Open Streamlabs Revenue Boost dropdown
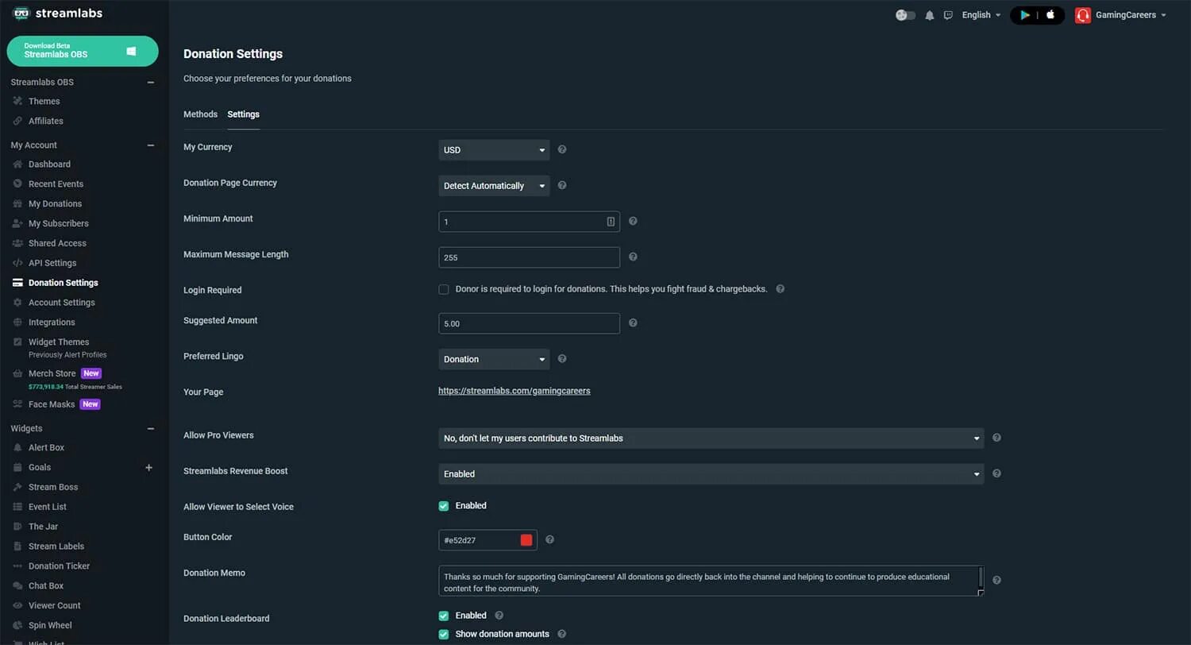Screen dimensions: 1191x645 click(x=711, y=474)
